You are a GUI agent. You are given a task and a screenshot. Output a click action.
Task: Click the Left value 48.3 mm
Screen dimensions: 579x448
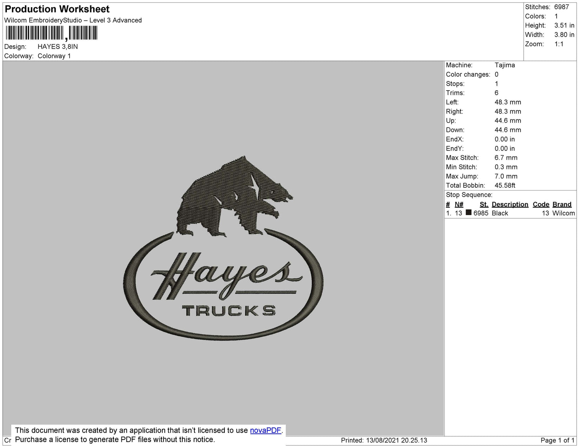coord(508,102)
